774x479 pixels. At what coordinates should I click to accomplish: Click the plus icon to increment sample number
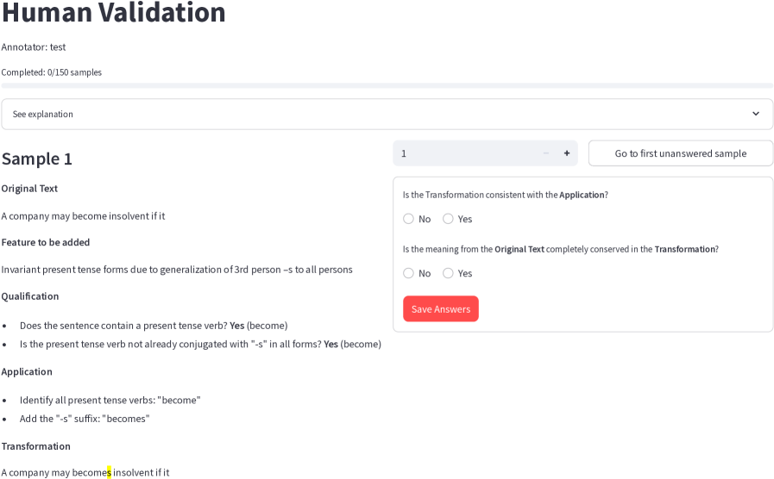pyautogui.click(x=567, y=153)
